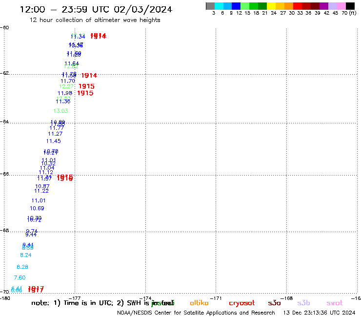This screenshot has width=361, height=317.
Task: Click the 11.04 wave height value
Action: [47, 168]
